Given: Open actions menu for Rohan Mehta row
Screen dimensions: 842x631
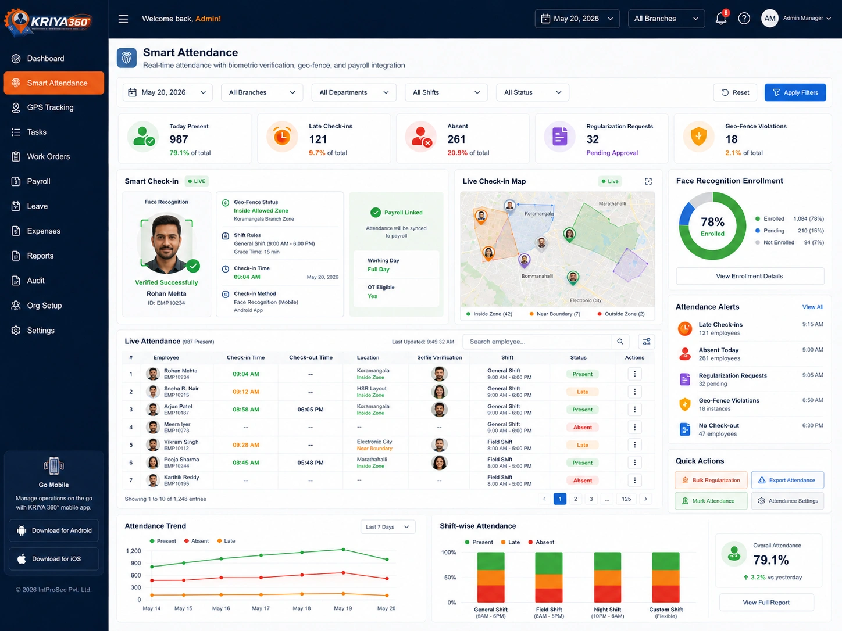Looking at the screenshot, I should (x=634, y=374).
